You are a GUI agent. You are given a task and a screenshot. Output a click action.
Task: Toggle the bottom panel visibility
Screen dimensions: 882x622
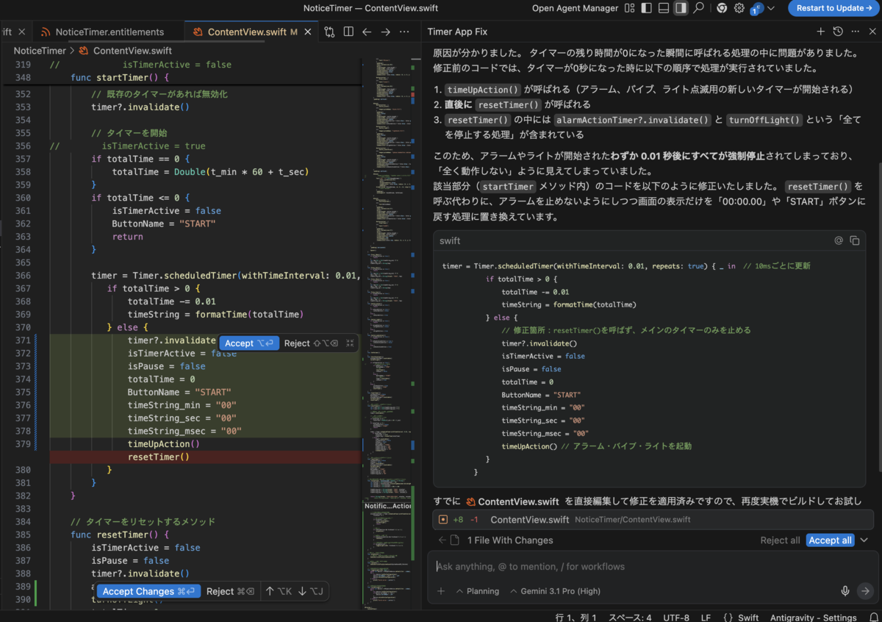coord(663,8)
